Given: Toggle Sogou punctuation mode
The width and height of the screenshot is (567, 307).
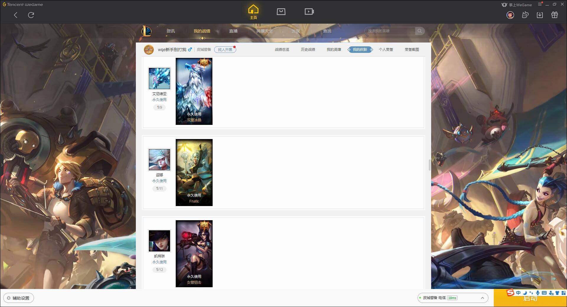Looking at the screenshot, I should tap(531, 293).
